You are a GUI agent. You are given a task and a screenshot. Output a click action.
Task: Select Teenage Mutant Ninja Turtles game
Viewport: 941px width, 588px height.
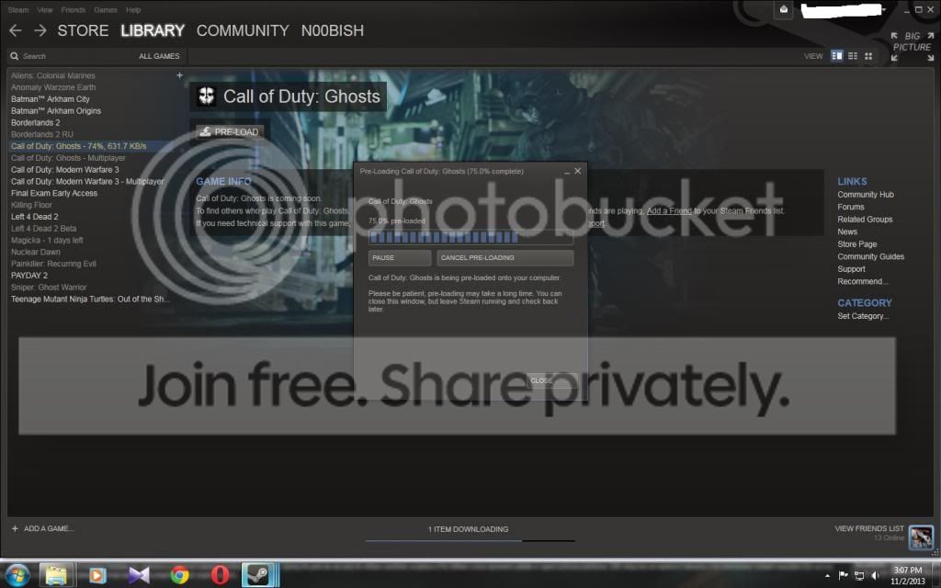(90, 299)
